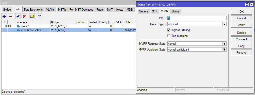The width and height of the screenshot is (255, 95).
Task: Click the Disable button
Action: 242,33
